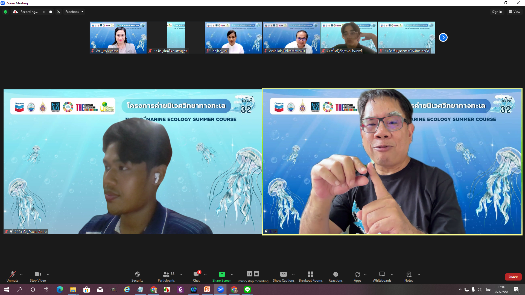Click the red Leave button

click(x=513, y=277)
